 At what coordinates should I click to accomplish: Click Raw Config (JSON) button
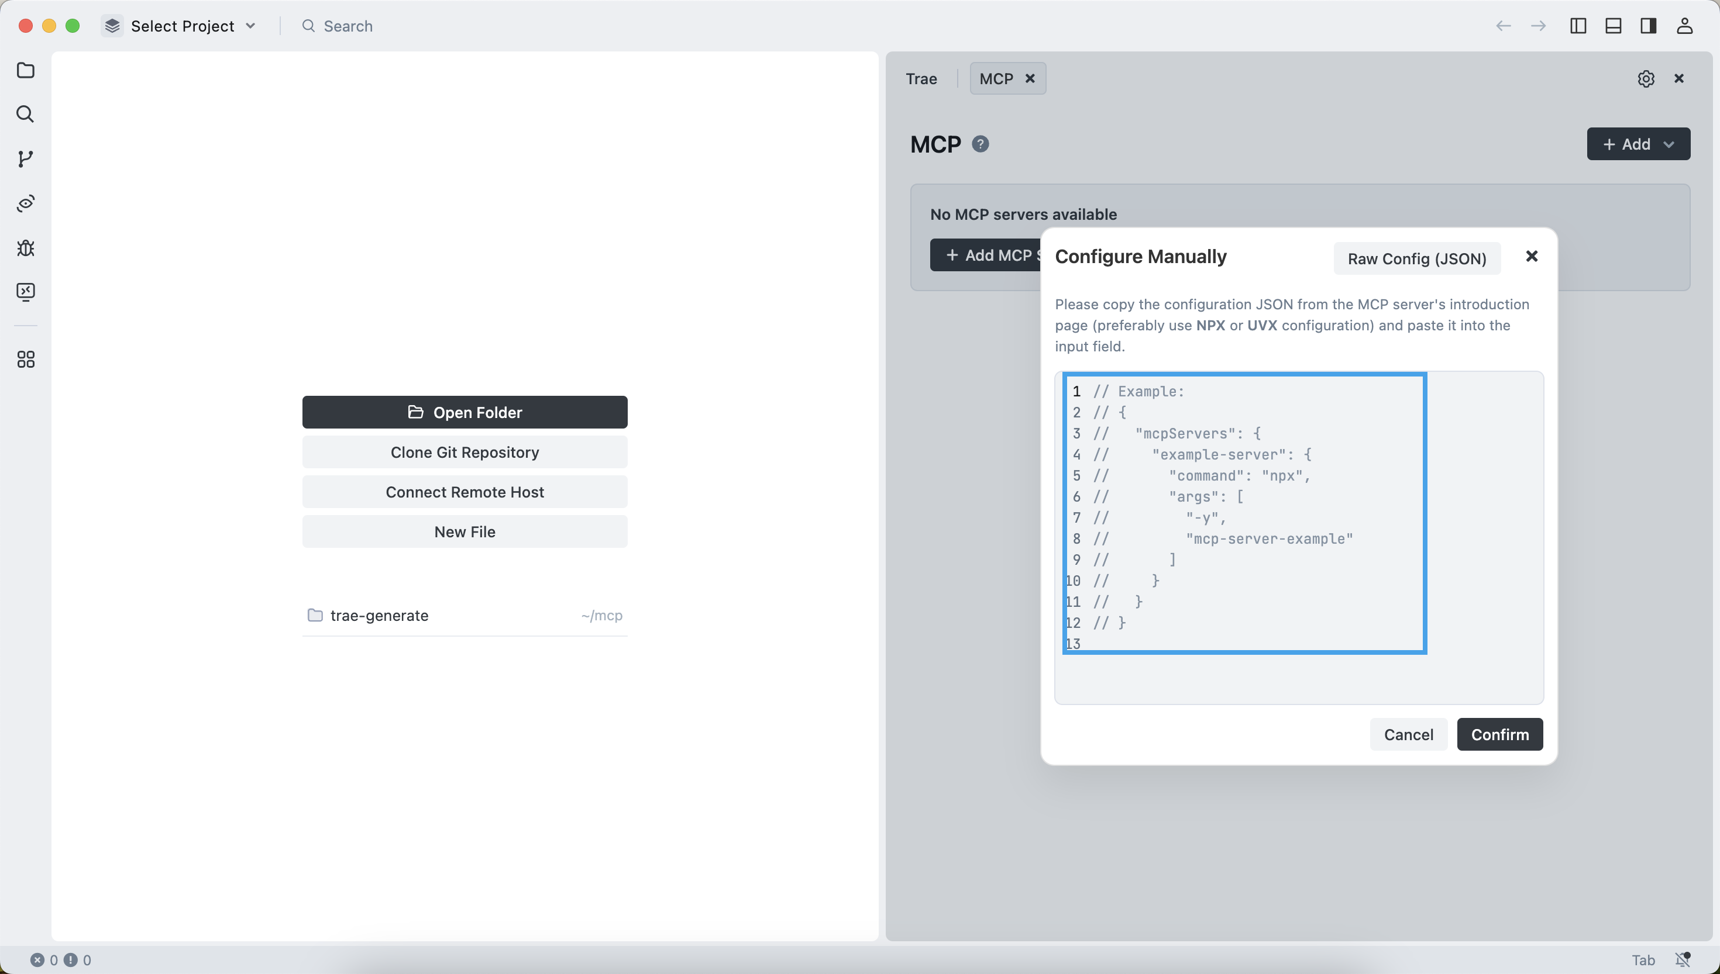click(x=1417, y=259)
